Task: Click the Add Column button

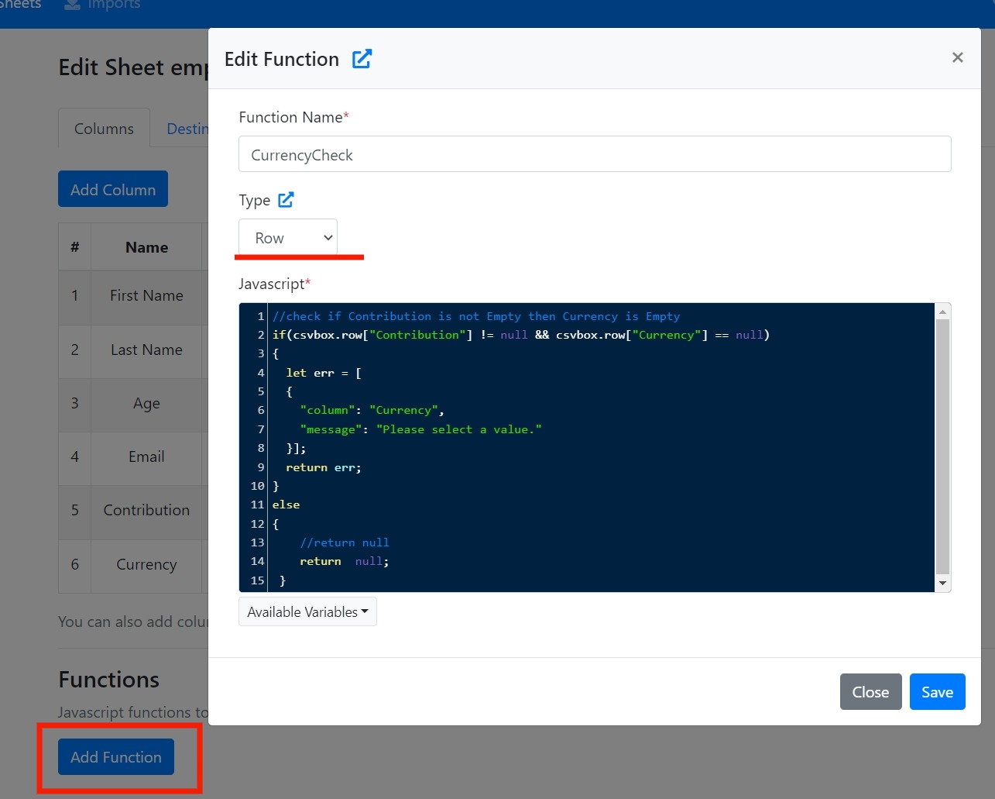Action: (x=113, y=189)
